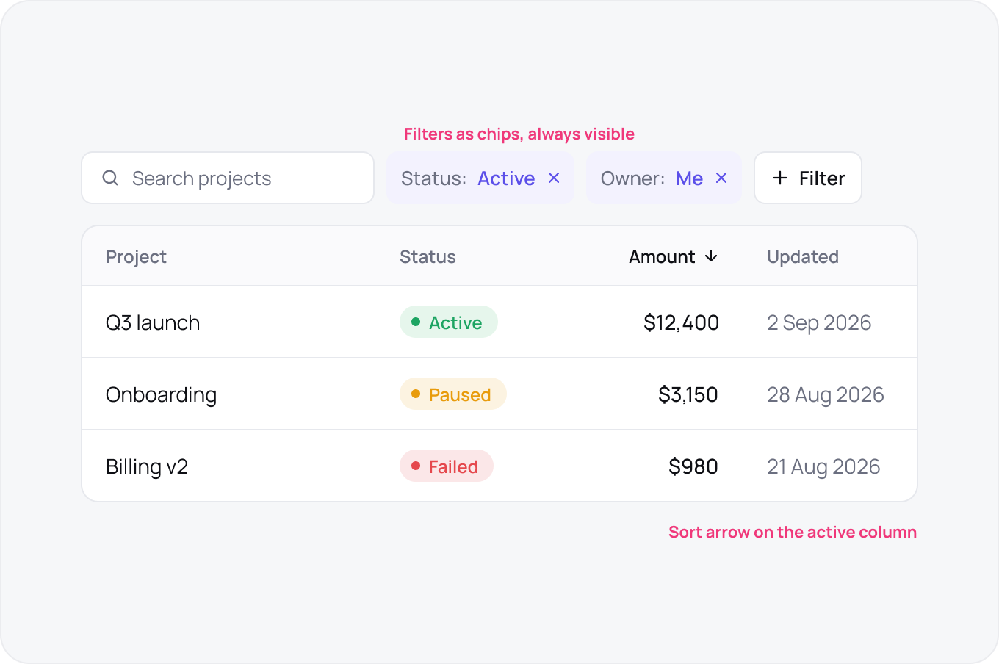
Task: Click the 2 Sep 2026 date
Action: click(x=819, y=322)
